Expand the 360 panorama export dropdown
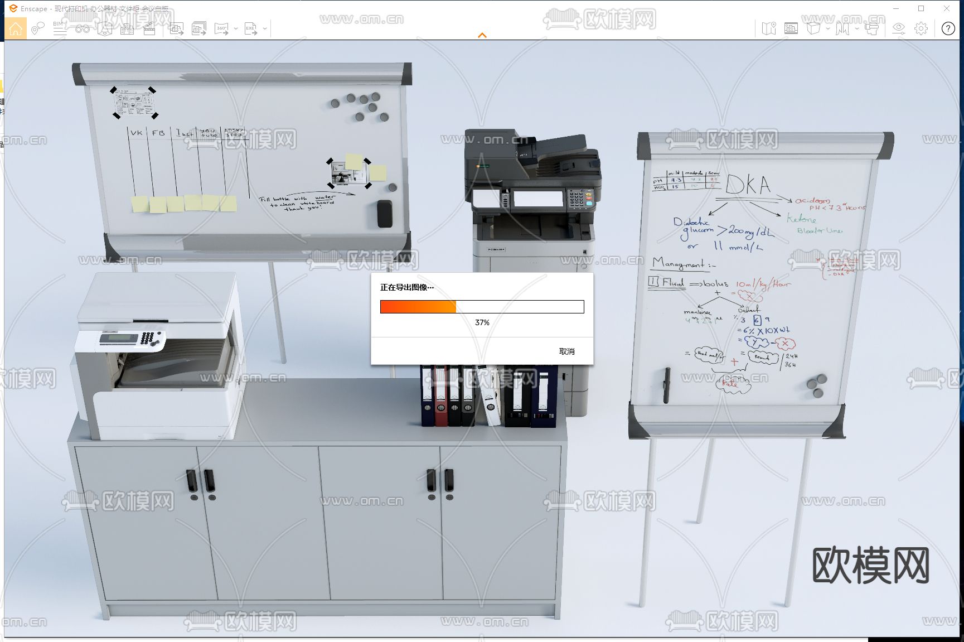The height and width of the screenshot is (642, 964). tap(236, 28)
